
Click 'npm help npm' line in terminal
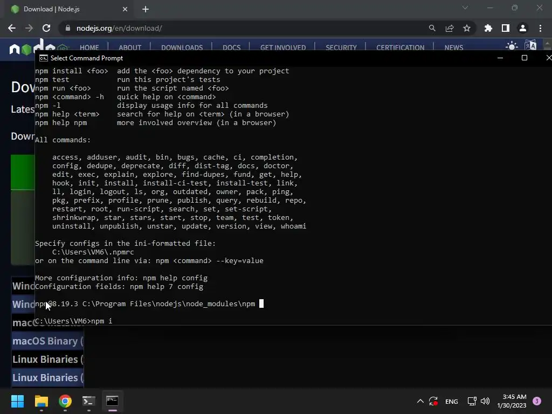(x=156, y=123)
